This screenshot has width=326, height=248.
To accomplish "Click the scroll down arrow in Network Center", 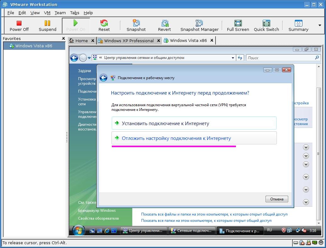I will click(x=318, y=223).
